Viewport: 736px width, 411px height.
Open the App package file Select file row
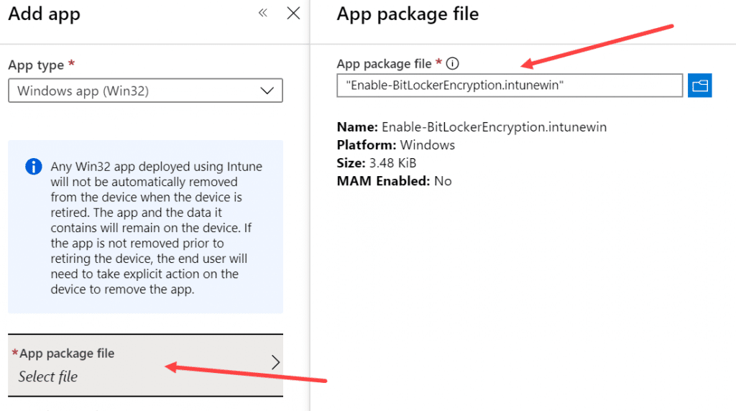tap(145, 365)
